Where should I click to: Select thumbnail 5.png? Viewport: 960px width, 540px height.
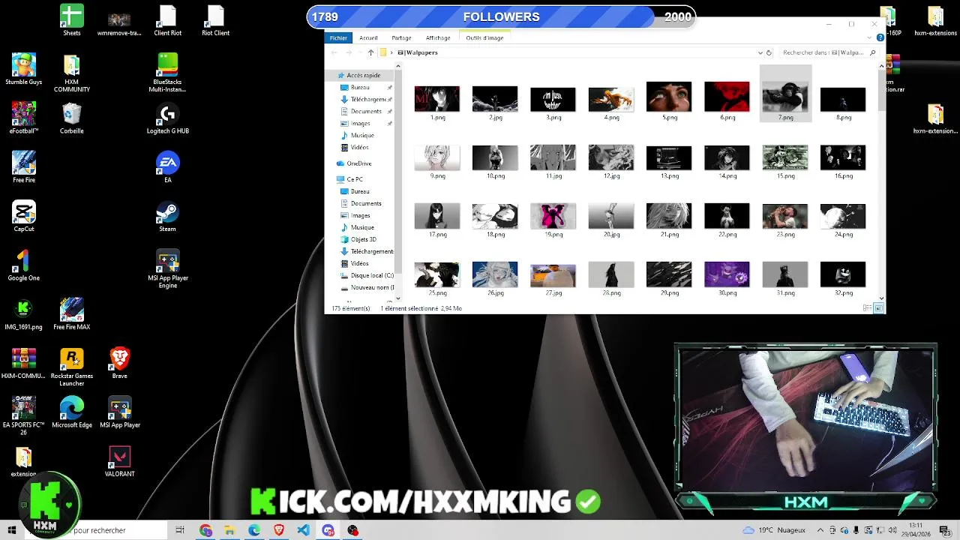(x=669, y=101)
